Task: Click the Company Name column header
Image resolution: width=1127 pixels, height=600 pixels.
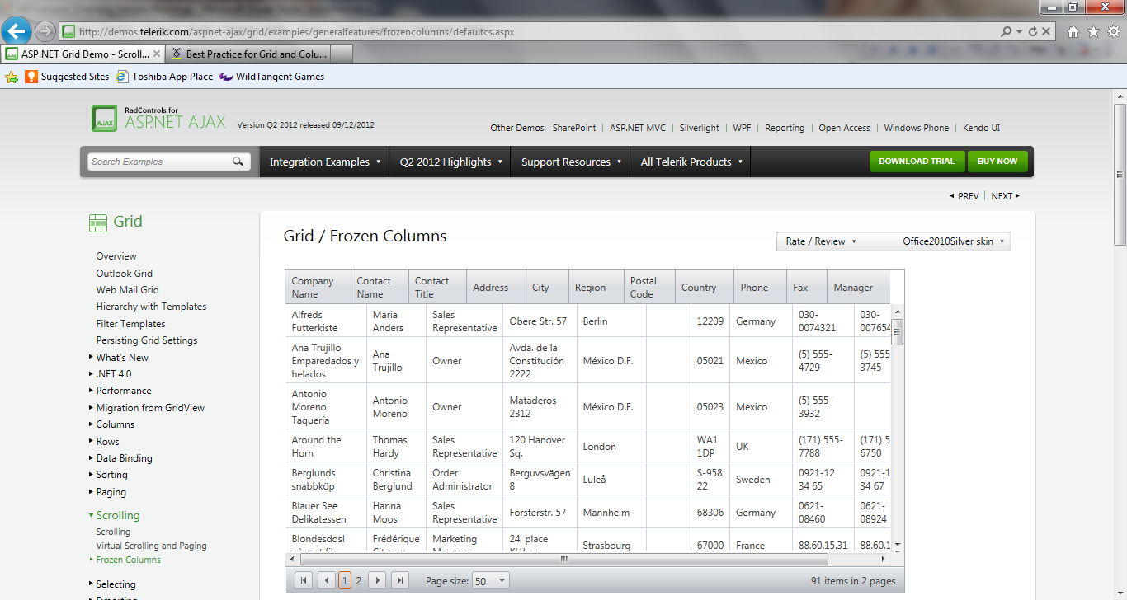Action: (318, 287)
